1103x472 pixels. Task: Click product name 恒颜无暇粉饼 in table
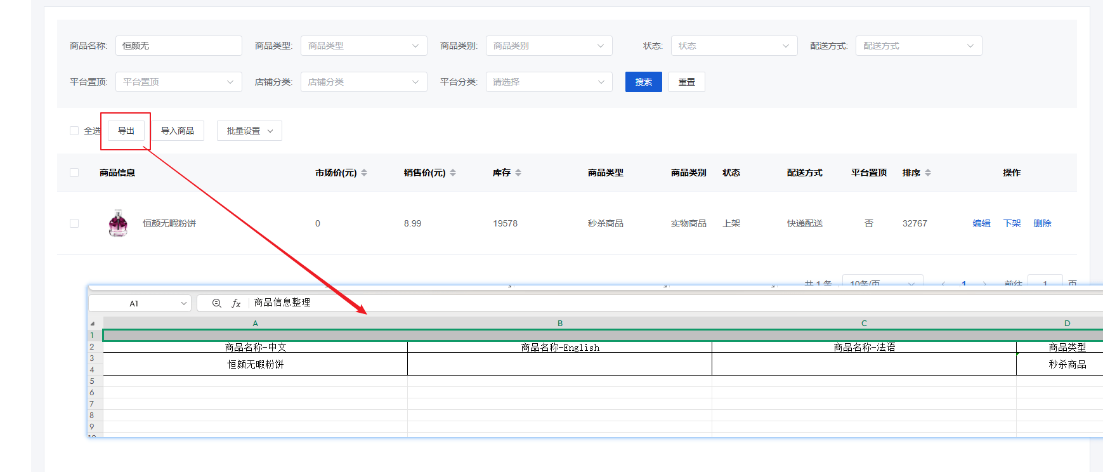(169, 223)
